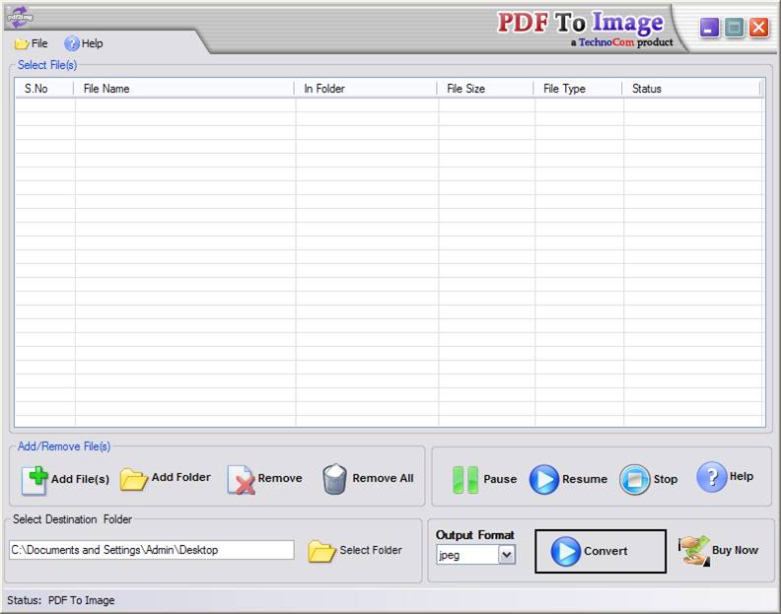This screenshot has height=614, width=781.
Task: Click the yellow Add Folder icon
Action: coord(133,479)
